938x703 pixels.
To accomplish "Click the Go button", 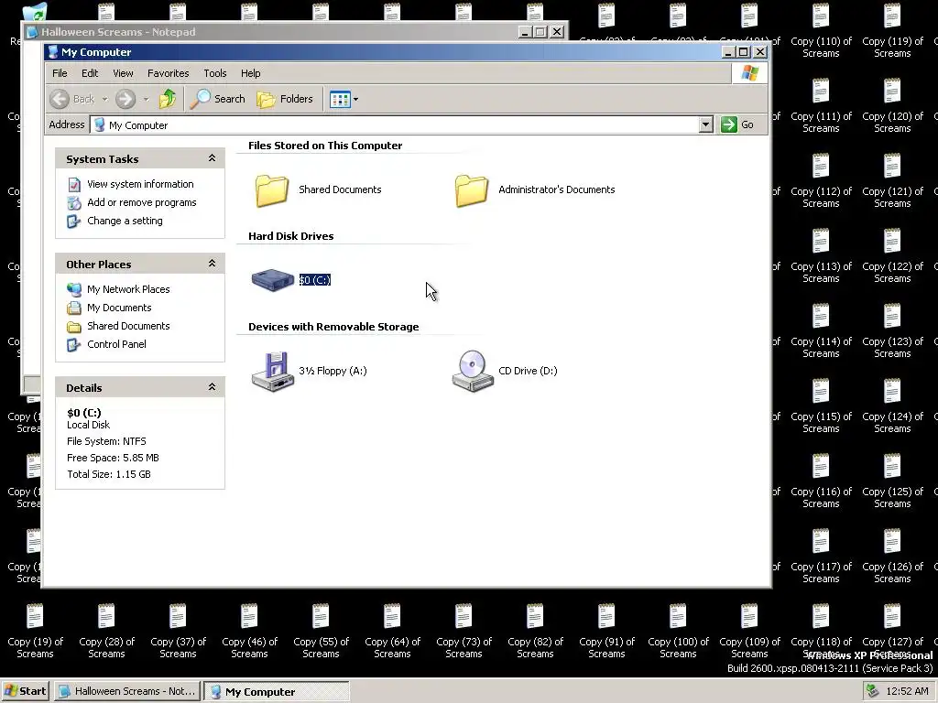I will (x=738, y=124).
